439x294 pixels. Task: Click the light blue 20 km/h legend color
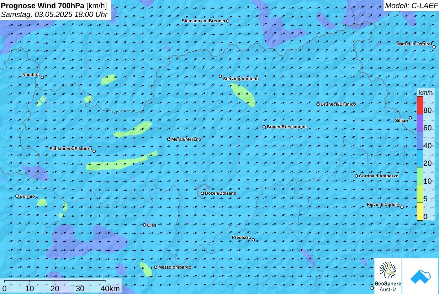tap(420, 159)
